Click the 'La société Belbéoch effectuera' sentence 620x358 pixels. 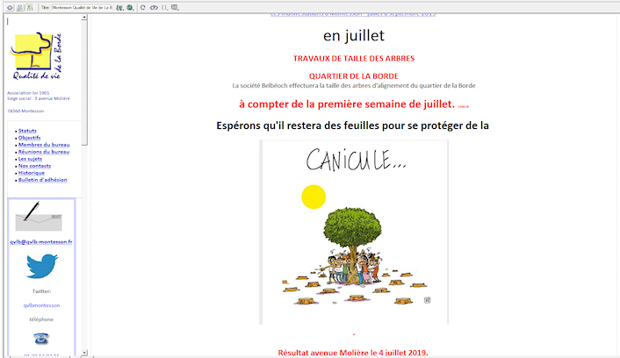[x=354, y=85]
